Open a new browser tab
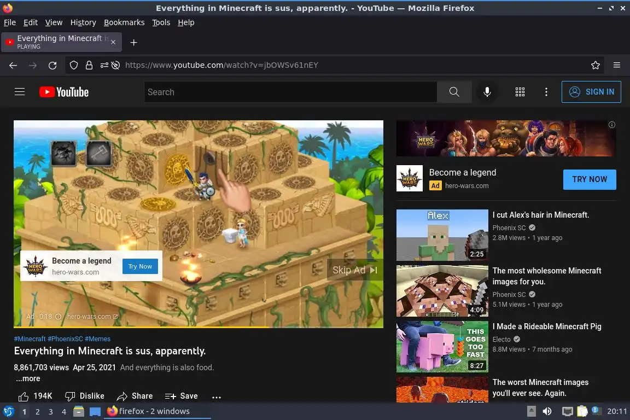The image size is (630, 420). point(134,43)
